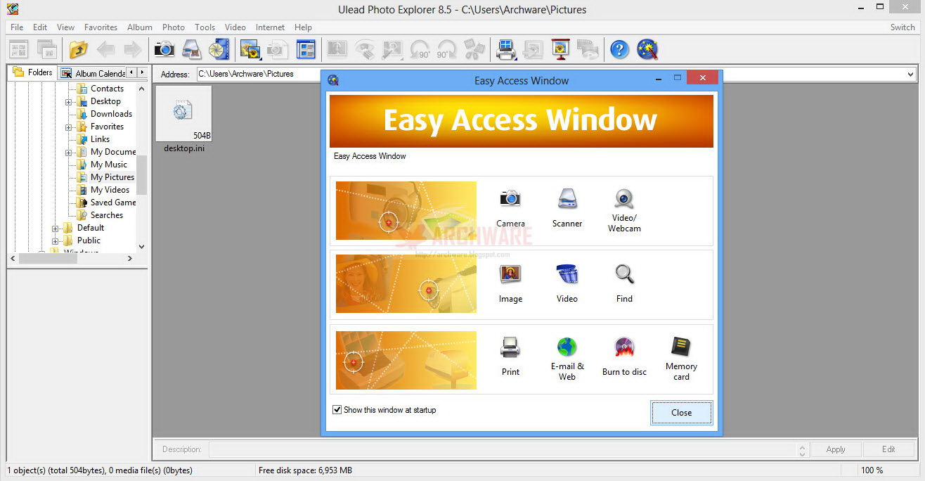Uncheck Show this window at startup
This screenshot has height=481, width=925.
pos(337,410)
